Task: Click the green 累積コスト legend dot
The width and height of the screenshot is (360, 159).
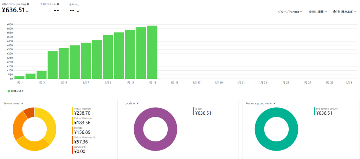Action: click(x=9, y=91)
